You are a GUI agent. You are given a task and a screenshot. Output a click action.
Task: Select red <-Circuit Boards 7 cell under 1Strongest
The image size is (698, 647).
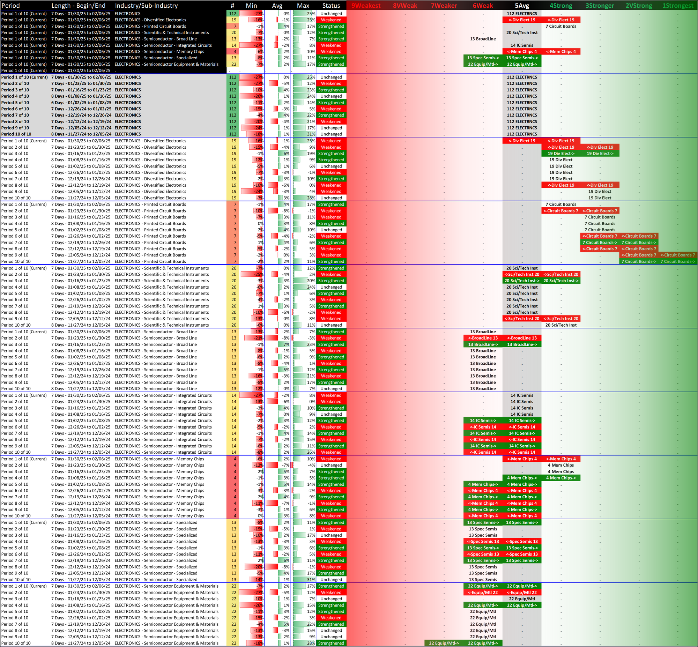678,255
